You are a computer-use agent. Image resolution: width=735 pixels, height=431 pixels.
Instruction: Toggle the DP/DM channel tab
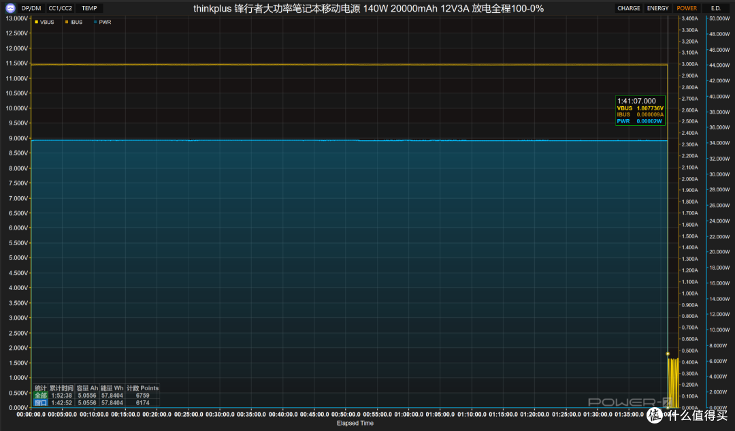tap(31, 8)
